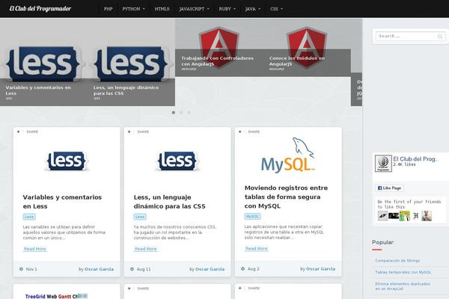Click SHARE on the Less lenguaje dinámico card
Viewport: 449px width, 299px height.
(143, 132)
